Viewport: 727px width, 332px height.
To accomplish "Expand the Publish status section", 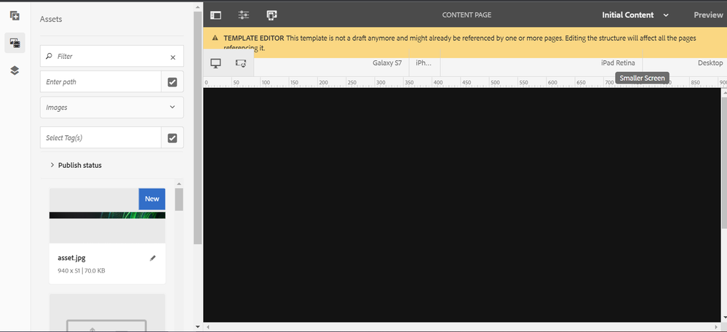I will (76, 165).
